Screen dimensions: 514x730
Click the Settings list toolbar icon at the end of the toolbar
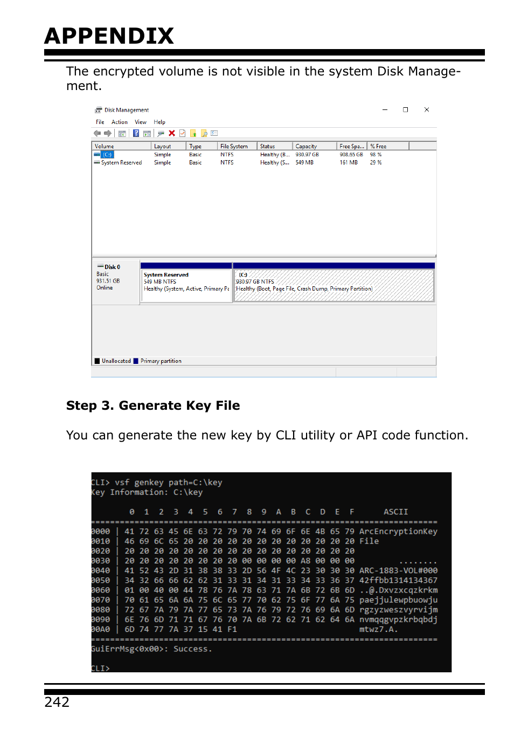pos(214,133)
